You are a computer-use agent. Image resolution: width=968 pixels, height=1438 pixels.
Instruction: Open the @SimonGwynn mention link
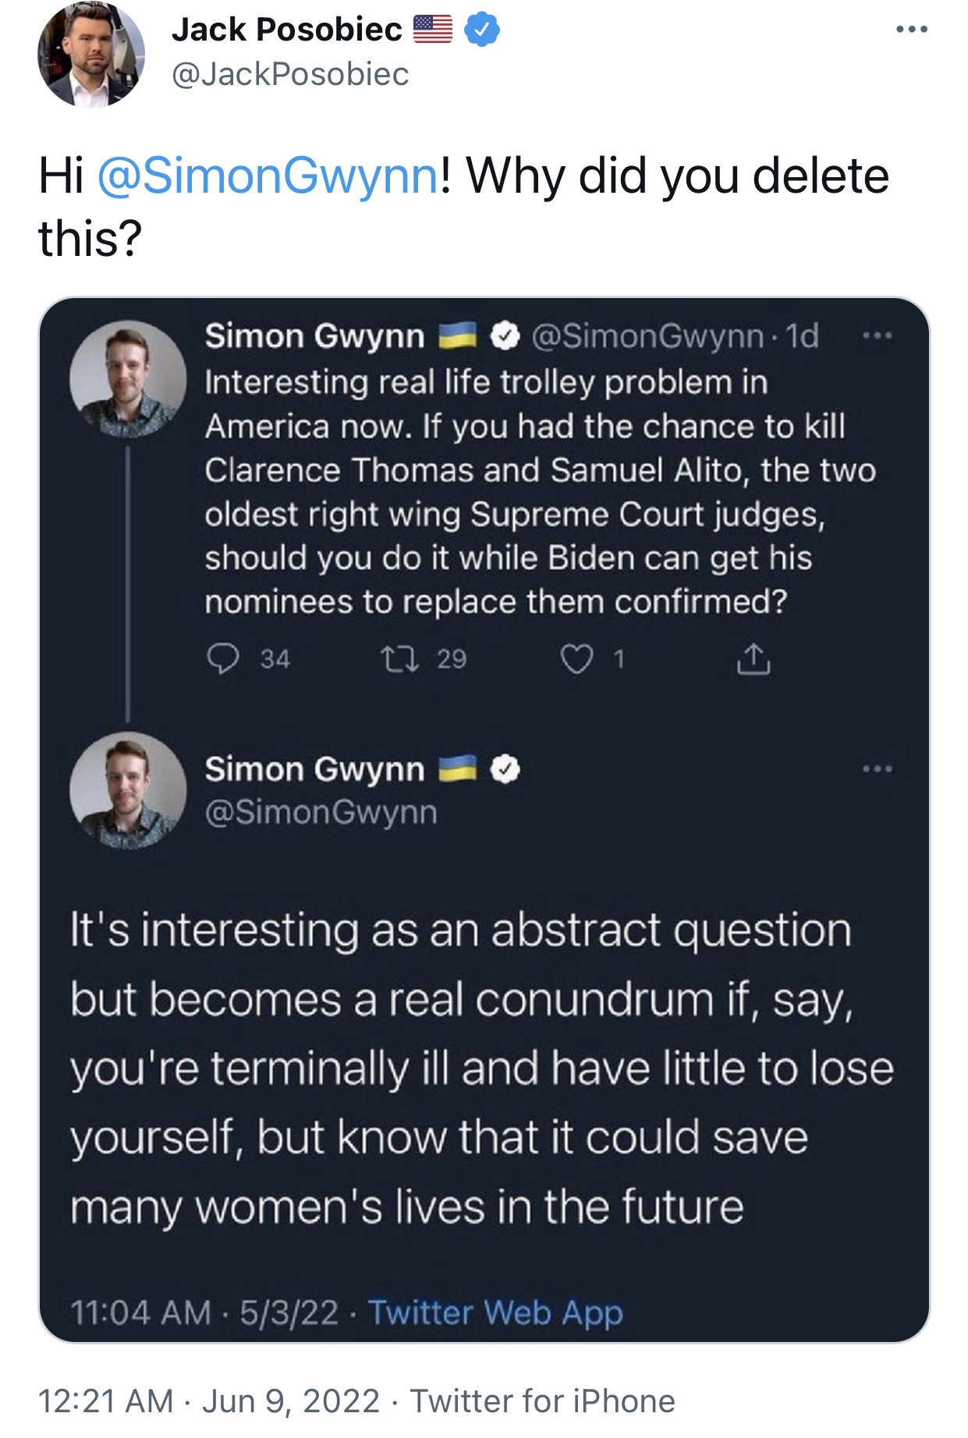point(268,176)
